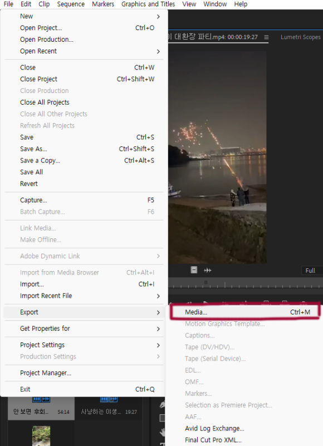Open the source monitor panel menu icon
323x446 pixels.
266,37
